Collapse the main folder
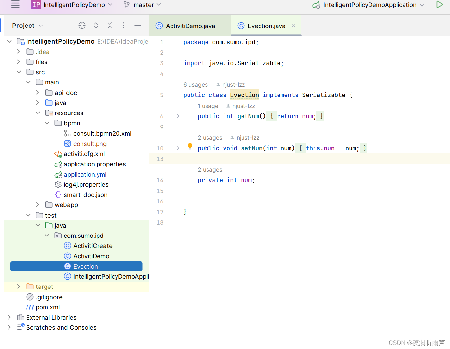This screenshot has width=450, height=349. pos(28,82)
